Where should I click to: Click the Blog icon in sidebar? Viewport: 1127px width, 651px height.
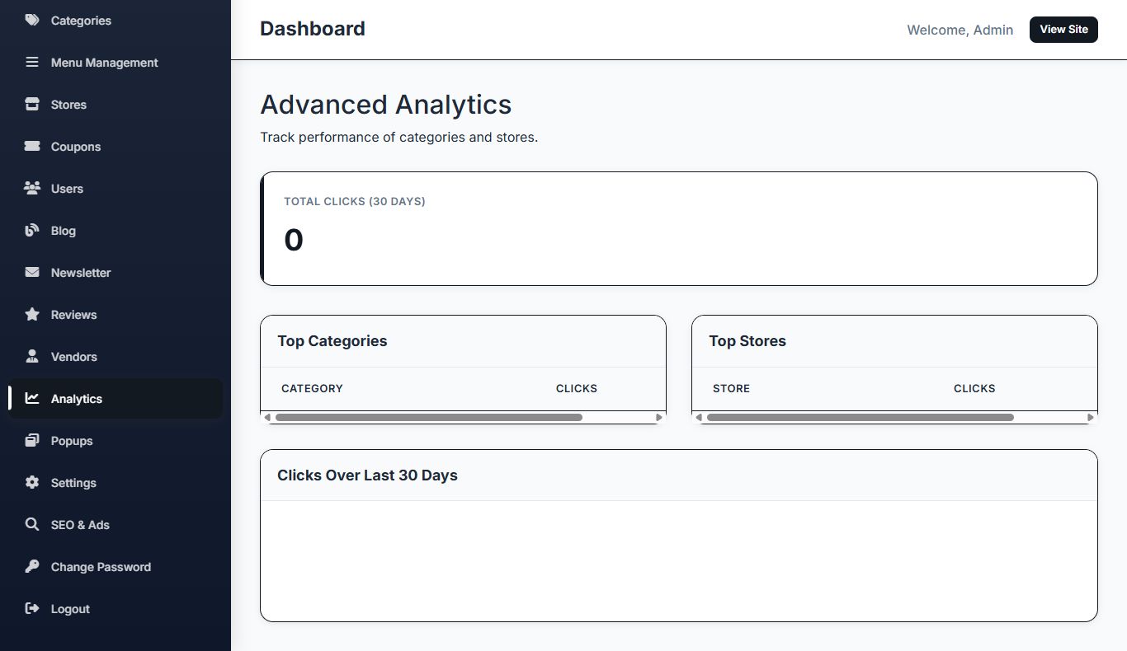(32, 231)
